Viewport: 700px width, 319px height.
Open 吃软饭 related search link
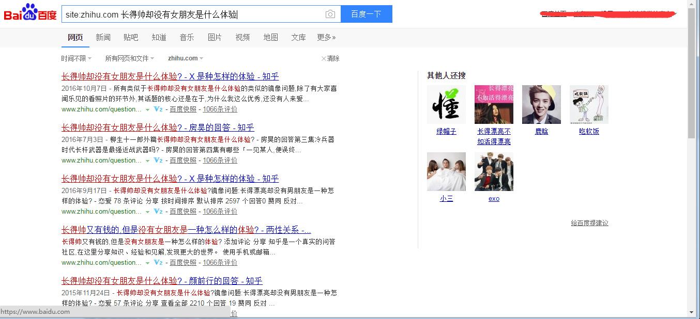[x=589, y=132]
